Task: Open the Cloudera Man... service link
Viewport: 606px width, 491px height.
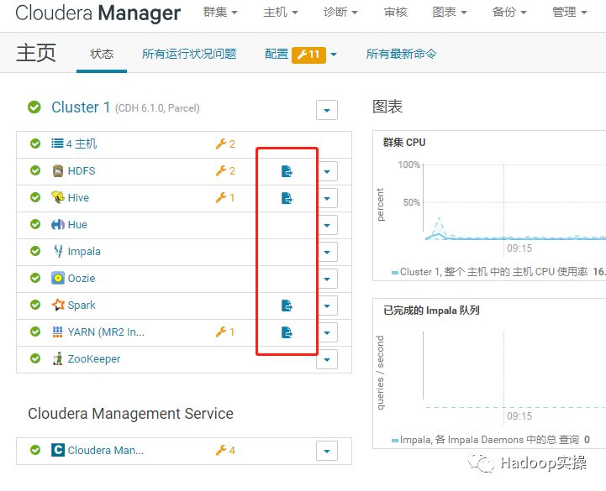Action: 106,450
